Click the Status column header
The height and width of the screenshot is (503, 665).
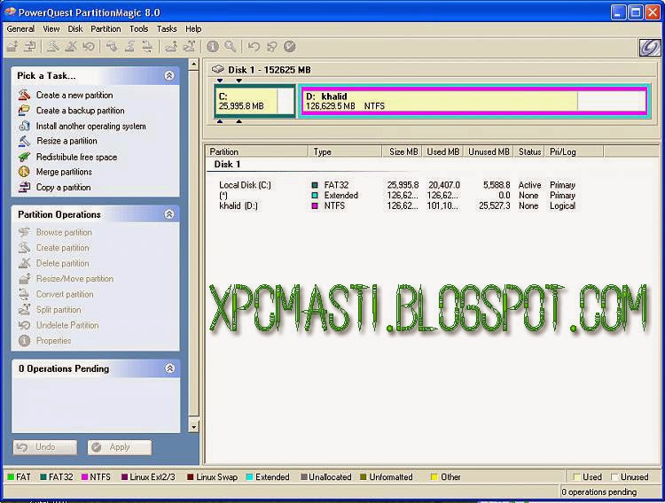coord(529,151)
